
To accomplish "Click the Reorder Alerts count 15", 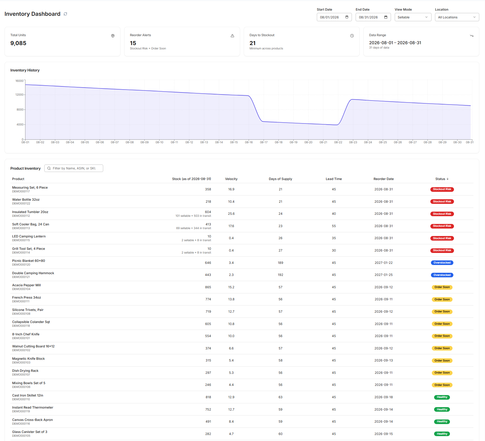I will [x=133, y=43].
